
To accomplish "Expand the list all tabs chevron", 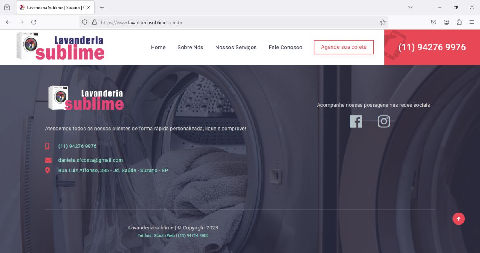I will pyautogui.click(x=410, y=8).
